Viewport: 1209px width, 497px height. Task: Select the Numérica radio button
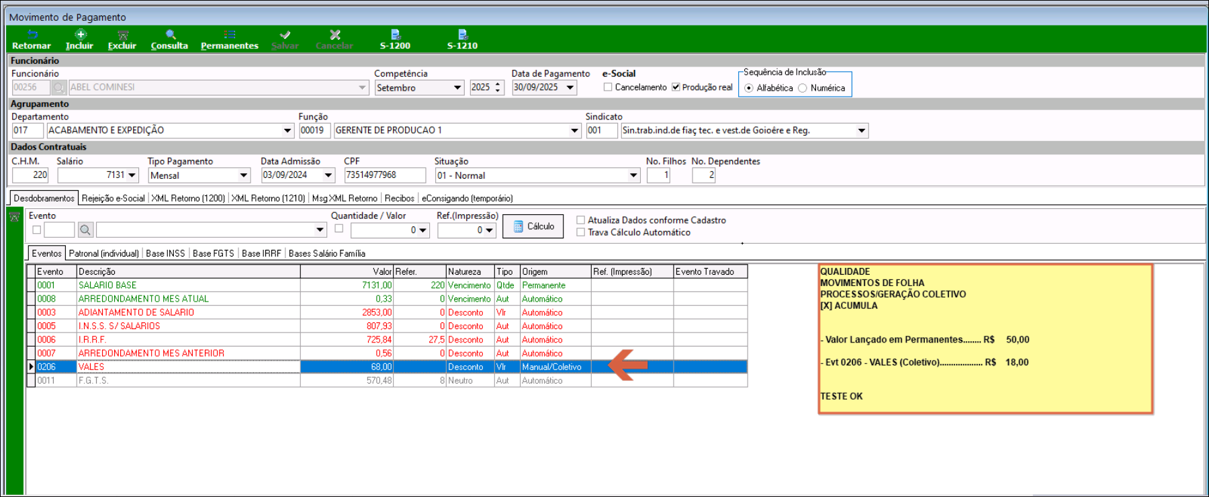pos(803,88)
